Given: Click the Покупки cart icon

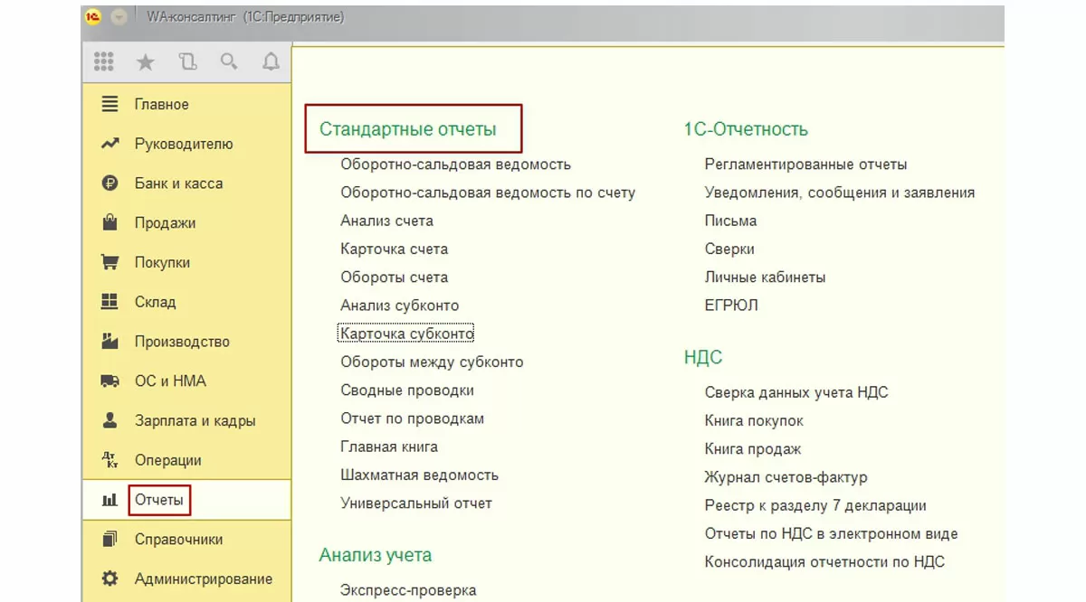Looking at the screenshot, I should click(110, 262).
